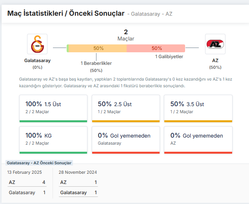The width and height of the screenshot is (249, 204).
Task: Click the 1 Beraberlikler label
Action: (x=96, y=63)
